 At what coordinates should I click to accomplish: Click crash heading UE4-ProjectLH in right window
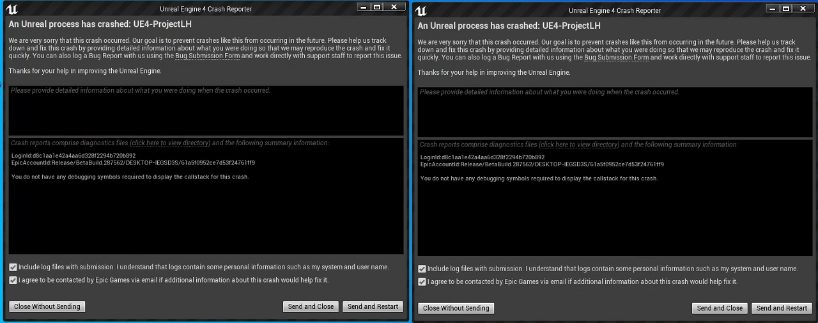[509, 26]
